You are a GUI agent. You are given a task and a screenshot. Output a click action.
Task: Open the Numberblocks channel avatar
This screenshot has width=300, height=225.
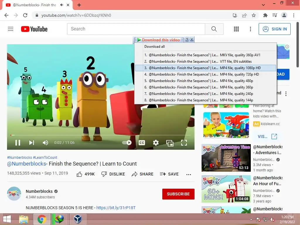pyautogui.click(x=14, y=194)
